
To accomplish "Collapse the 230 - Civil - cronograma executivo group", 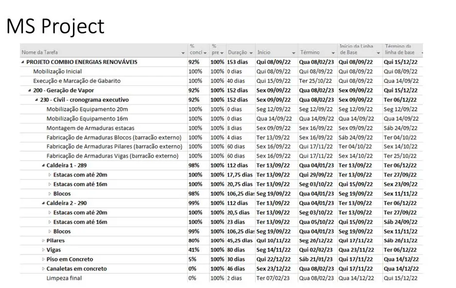I will tap(36, 100).
